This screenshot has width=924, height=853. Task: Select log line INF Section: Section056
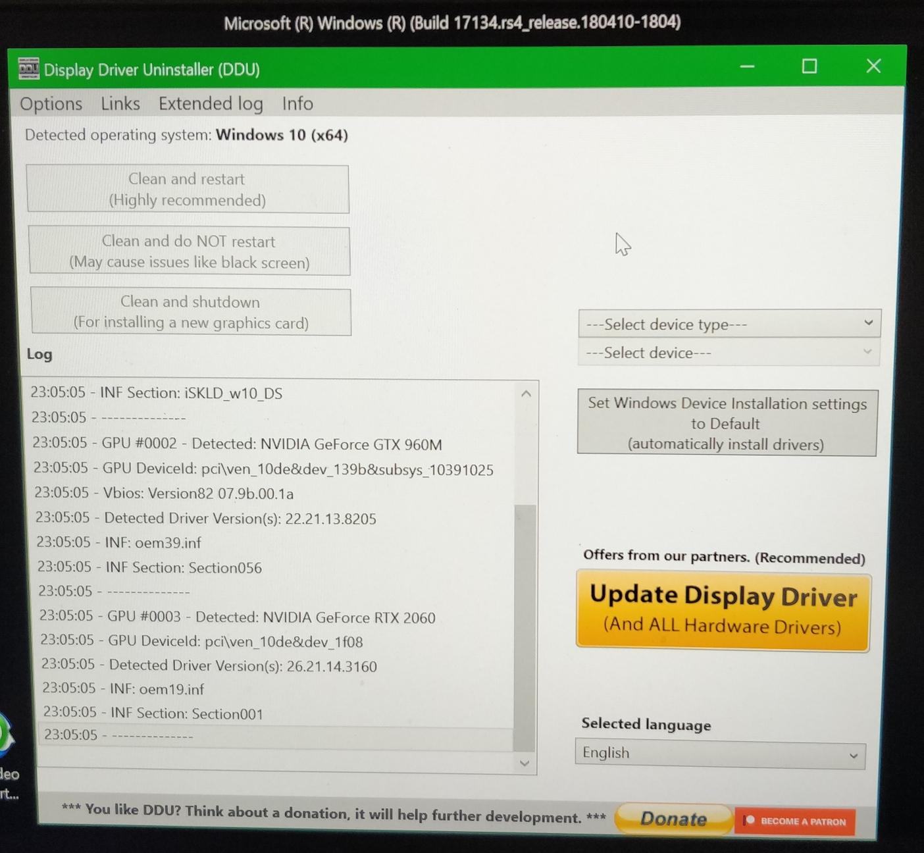pyautogui.click(x=149, y=567)
